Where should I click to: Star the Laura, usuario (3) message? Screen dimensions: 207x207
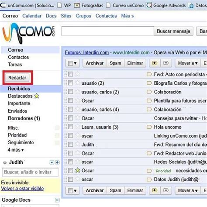coord(77,127)
